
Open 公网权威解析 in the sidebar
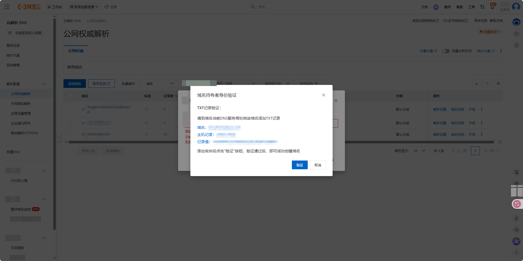pyautogui.click(x=21, y=94)
